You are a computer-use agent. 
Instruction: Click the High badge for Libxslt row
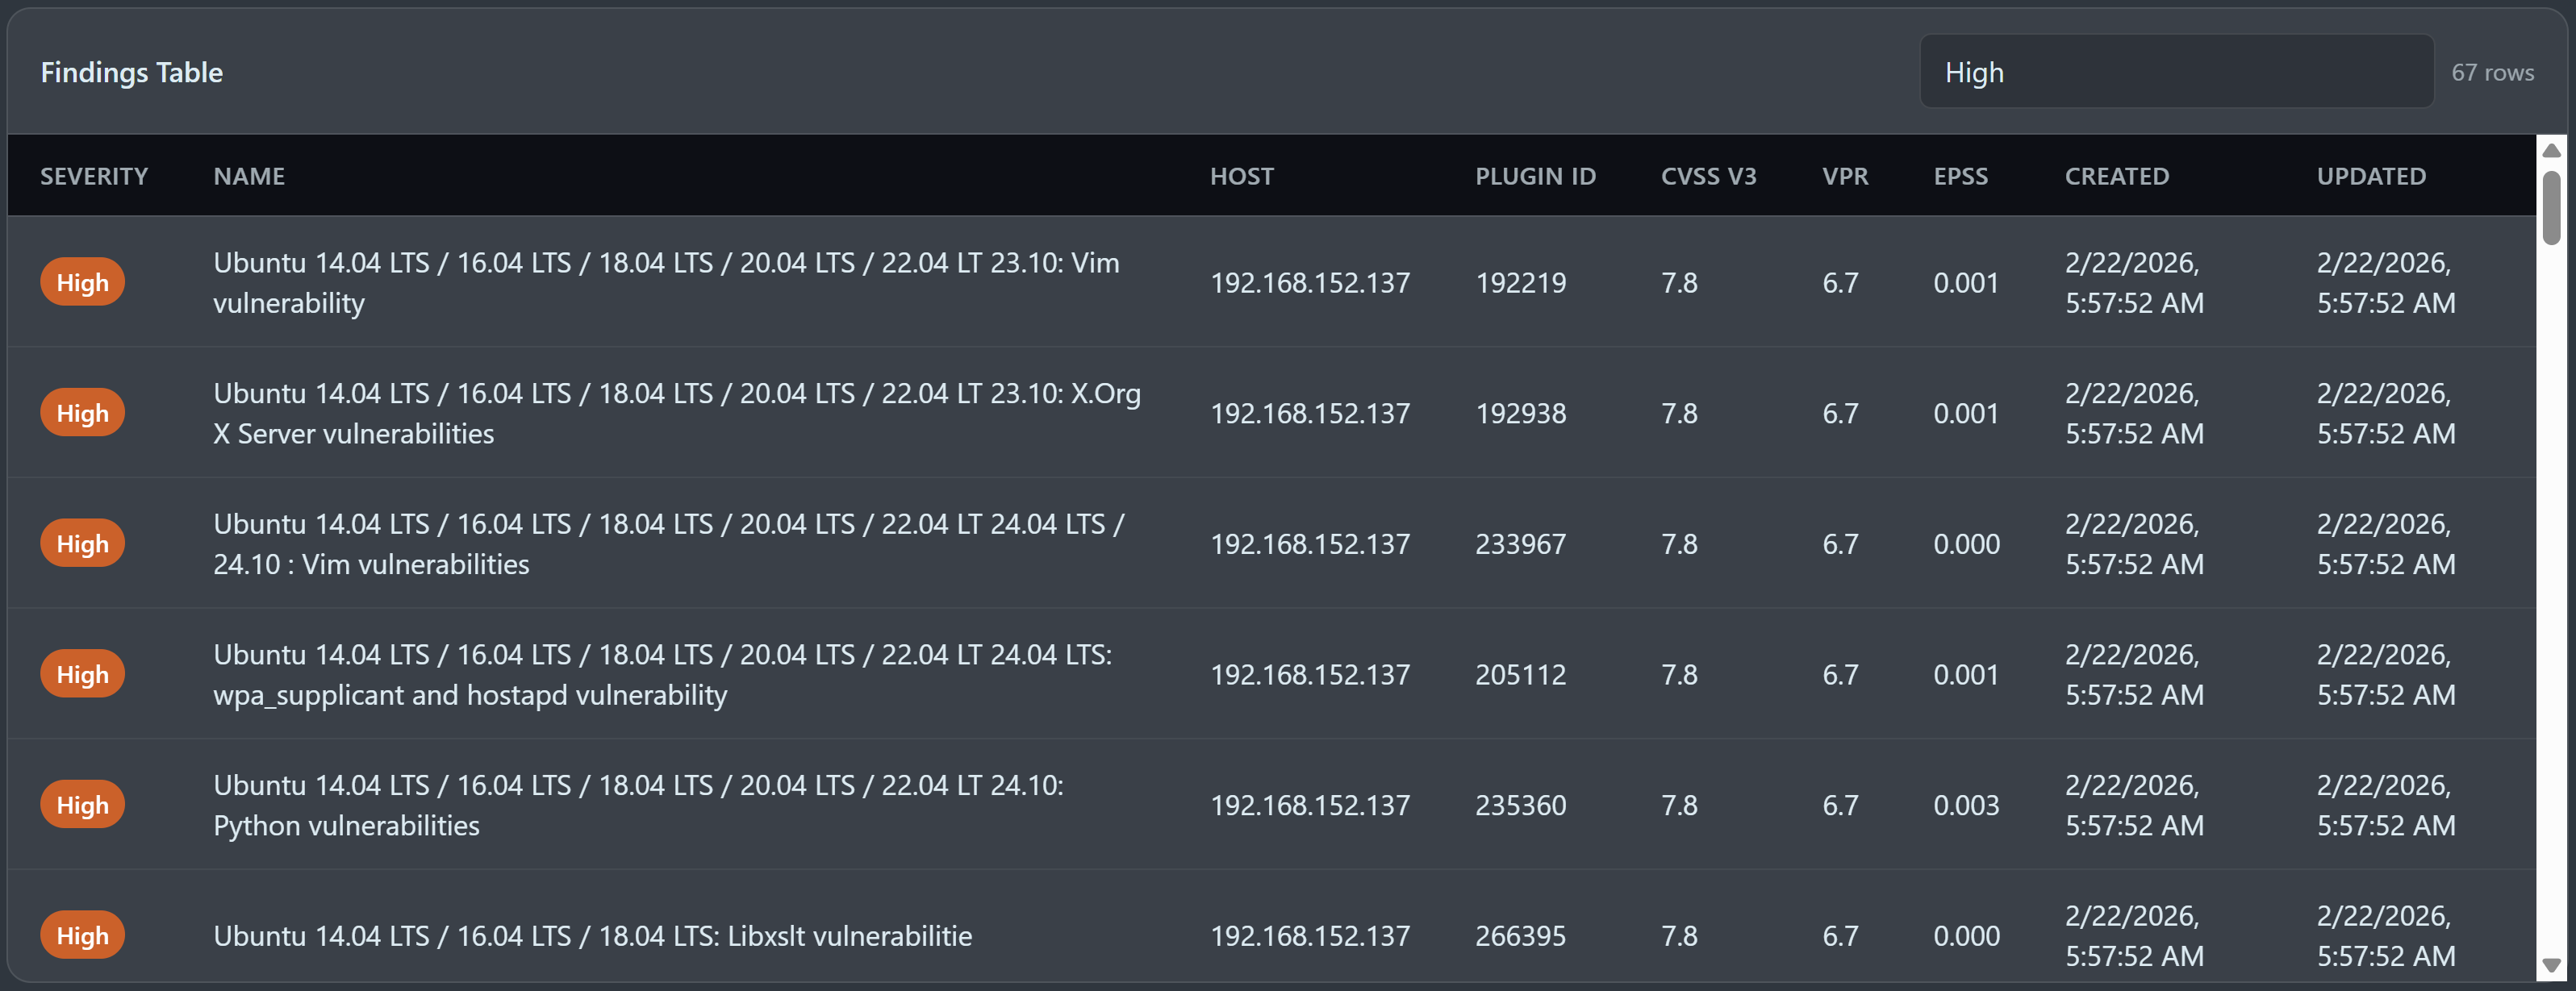click(x=82, y=936)
